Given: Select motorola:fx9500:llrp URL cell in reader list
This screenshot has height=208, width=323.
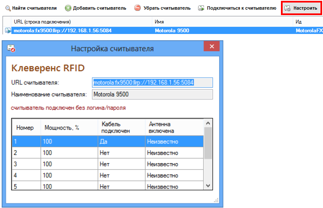Looking at the screenshot, I should (82, 31).
